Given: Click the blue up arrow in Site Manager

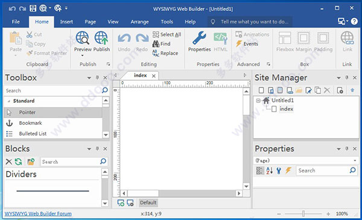Looking at the screenshot, I should point(352,90).
